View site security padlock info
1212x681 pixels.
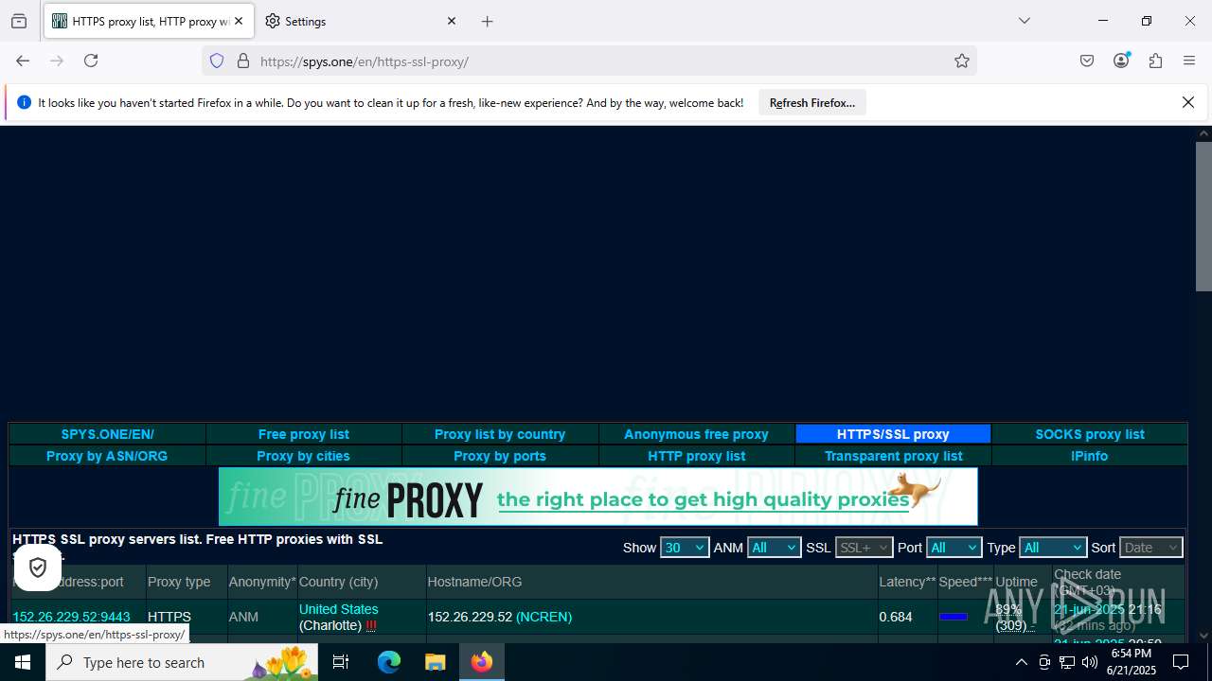[243, 61]
